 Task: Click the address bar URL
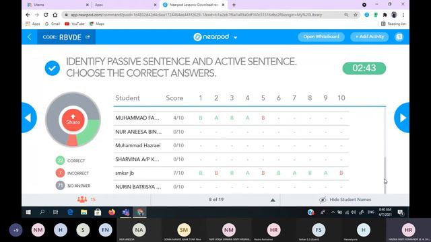point(196,15)
